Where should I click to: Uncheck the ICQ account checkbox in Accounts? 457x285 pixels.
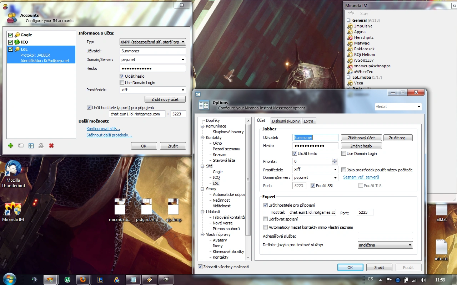[11, 42]
